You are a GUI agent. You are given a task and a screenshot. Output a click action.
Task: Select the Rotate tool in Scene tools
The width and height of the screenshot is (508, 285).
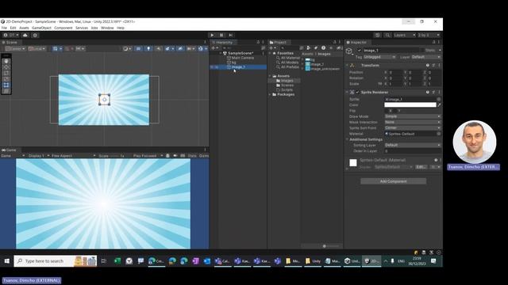tap(6, 73)
